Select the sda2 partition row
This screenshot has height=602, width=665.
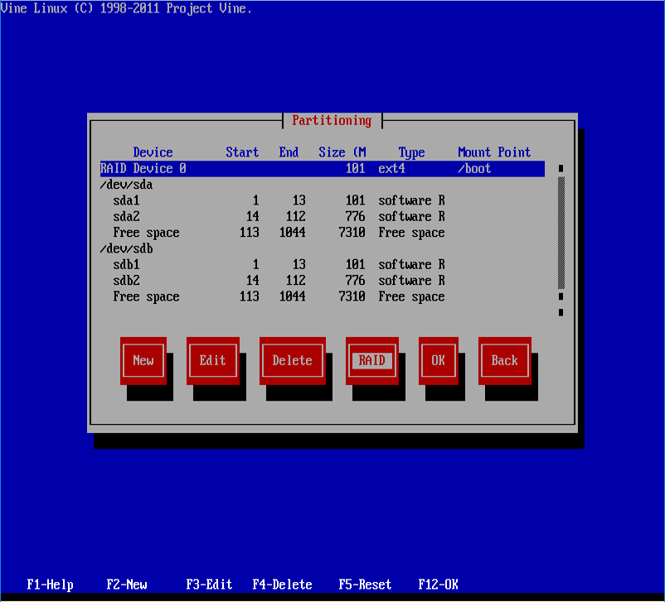323,216
